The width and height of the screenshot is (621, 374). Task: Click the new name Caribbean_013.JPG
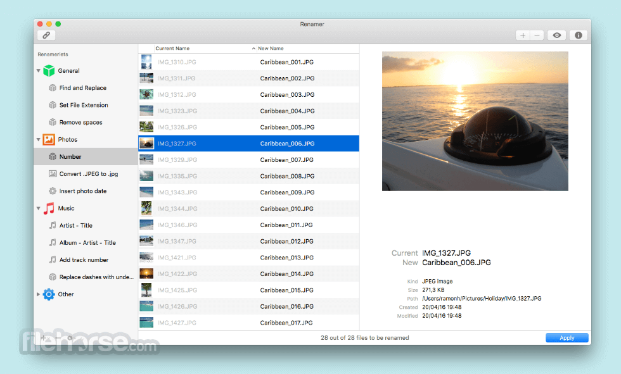coord(286,258)
